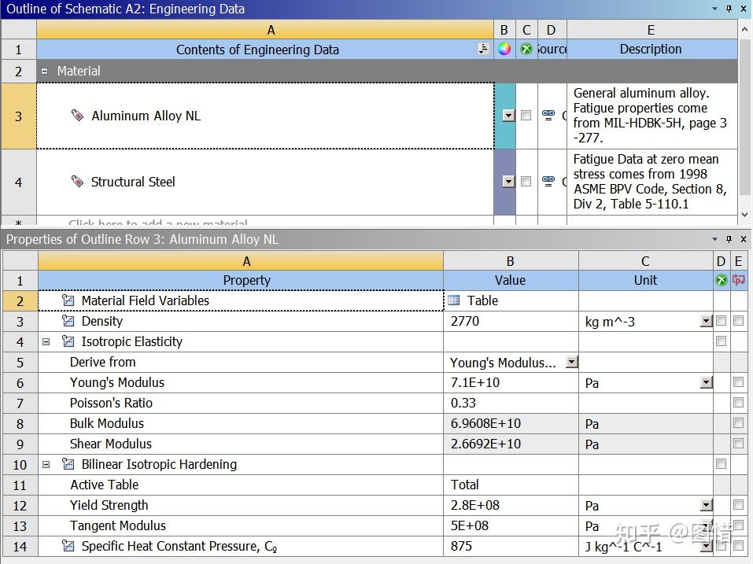This screenshot has width=753, height=564.
Task: Collapse the Material group in the outline
Action: point(43,71)
